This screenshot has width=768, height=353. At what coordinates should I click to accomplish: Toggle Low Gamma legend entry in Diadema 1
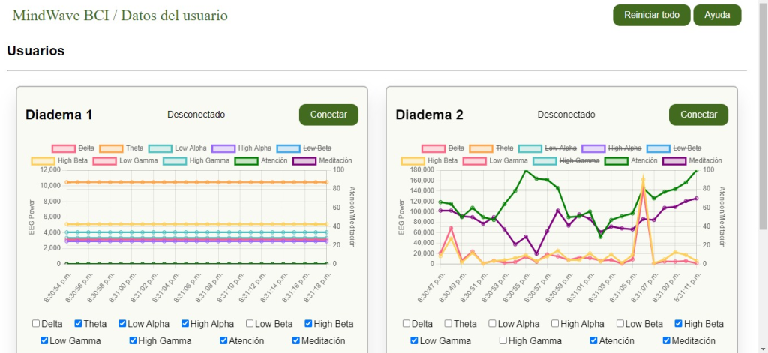(104, 160)
